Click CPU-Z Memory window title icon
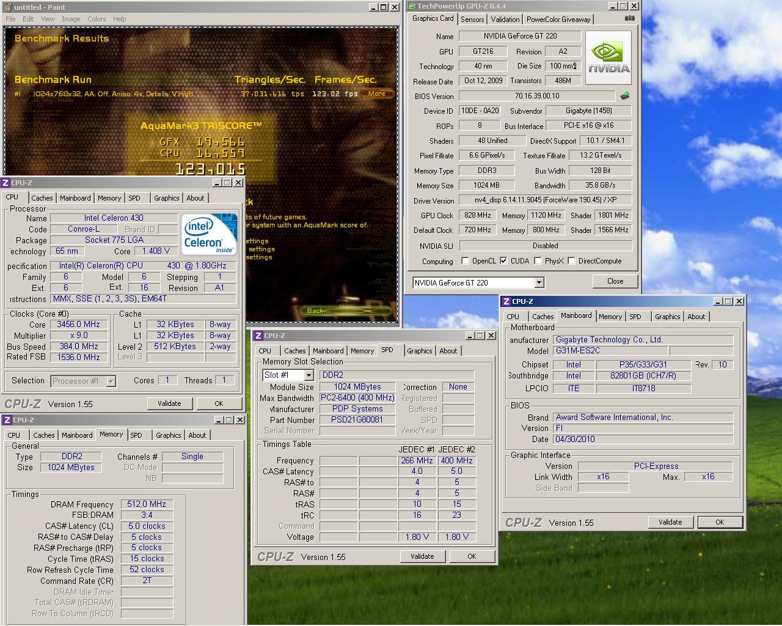782x626 pixels. click(x=5, y=420)
